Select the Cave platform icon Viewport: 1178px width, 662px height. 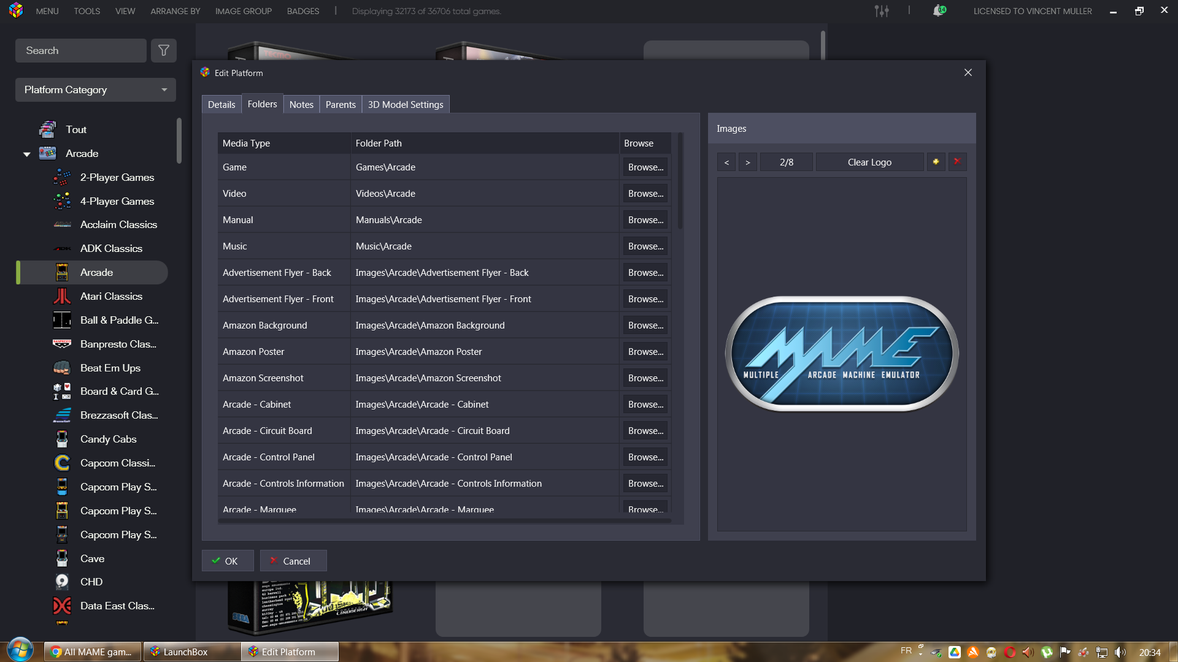(62, 558)
